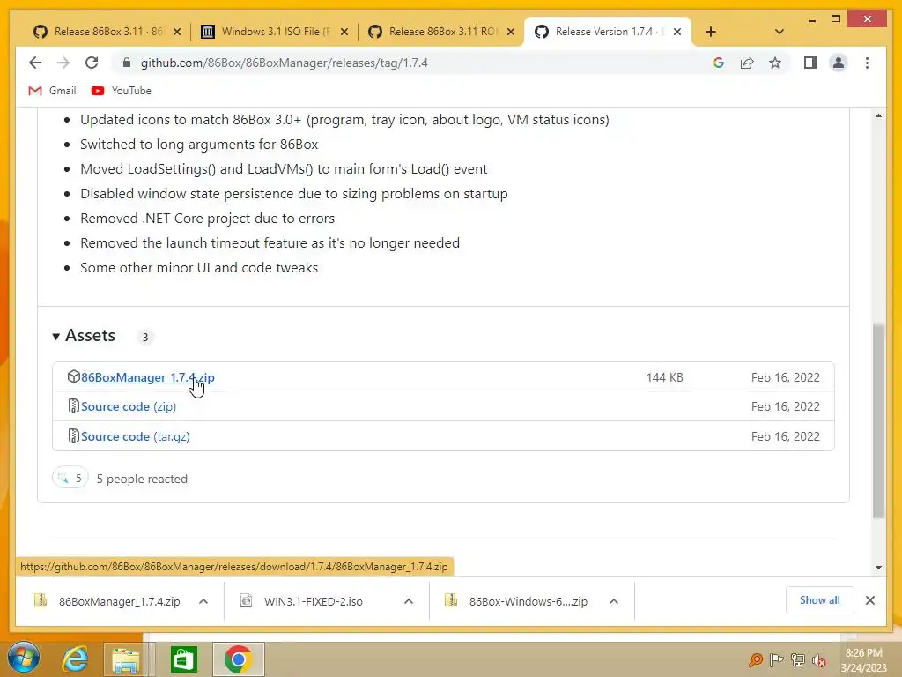Expand options for 86BoxManager_1.7.4.zip download

point(203,601)
